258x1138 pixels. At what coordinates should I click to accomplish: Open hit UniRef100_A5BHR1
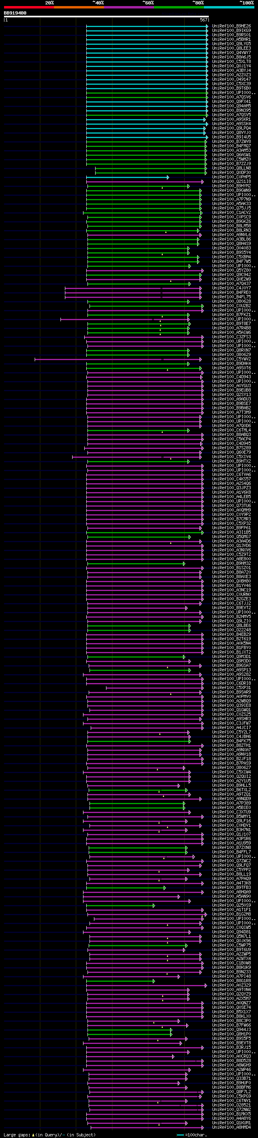231,39
